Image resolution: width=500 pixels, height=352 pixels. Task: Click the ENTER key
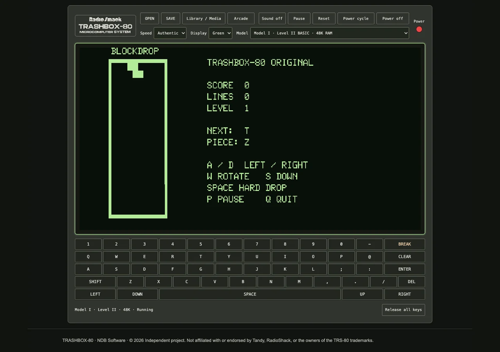pyautogui.click(x=405, y=269)
